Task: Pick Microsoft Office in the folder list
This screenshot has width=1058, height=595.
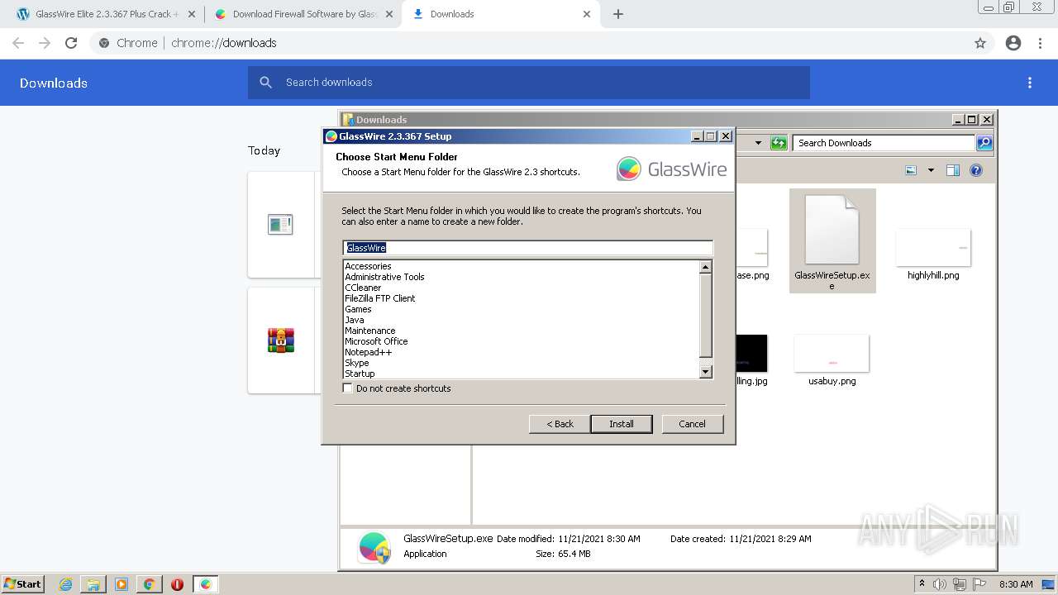Action: [x=376, y=341]
